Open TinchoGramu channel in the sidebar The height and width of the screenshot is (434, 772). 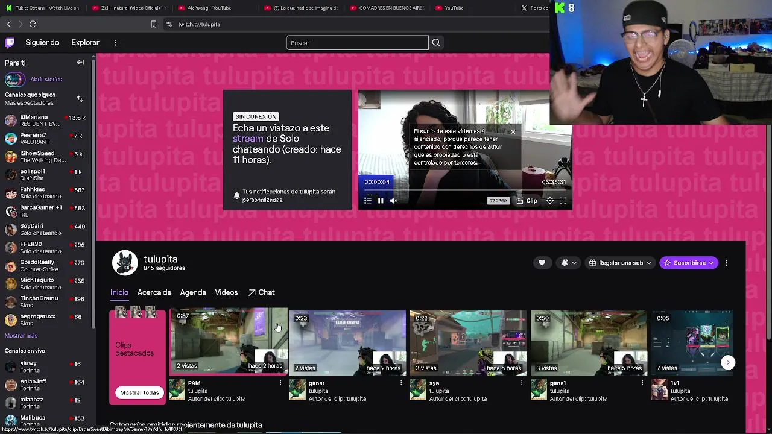[x=46, y=301]
